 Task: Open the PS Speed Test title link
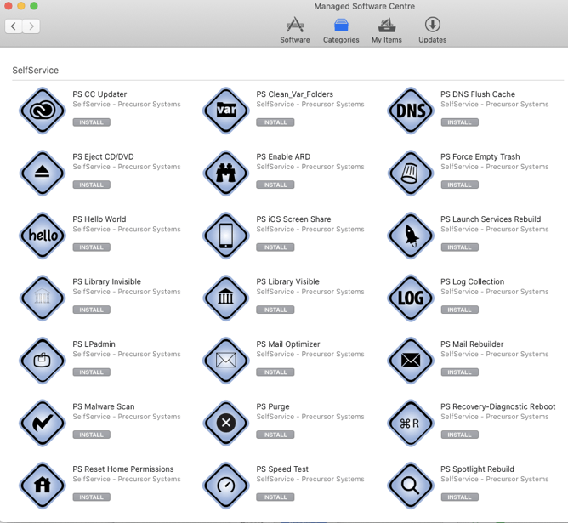(x=282, y=469)
